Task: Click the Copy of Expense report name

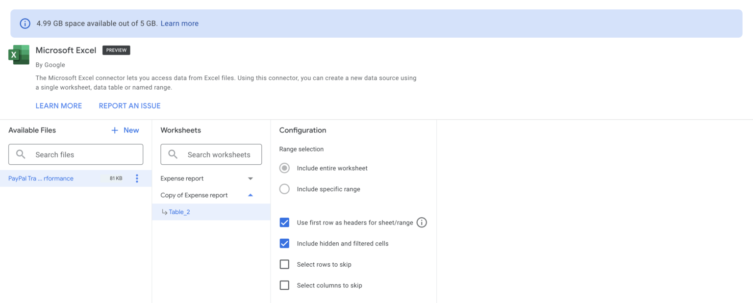Action: [x=194, y=195]
